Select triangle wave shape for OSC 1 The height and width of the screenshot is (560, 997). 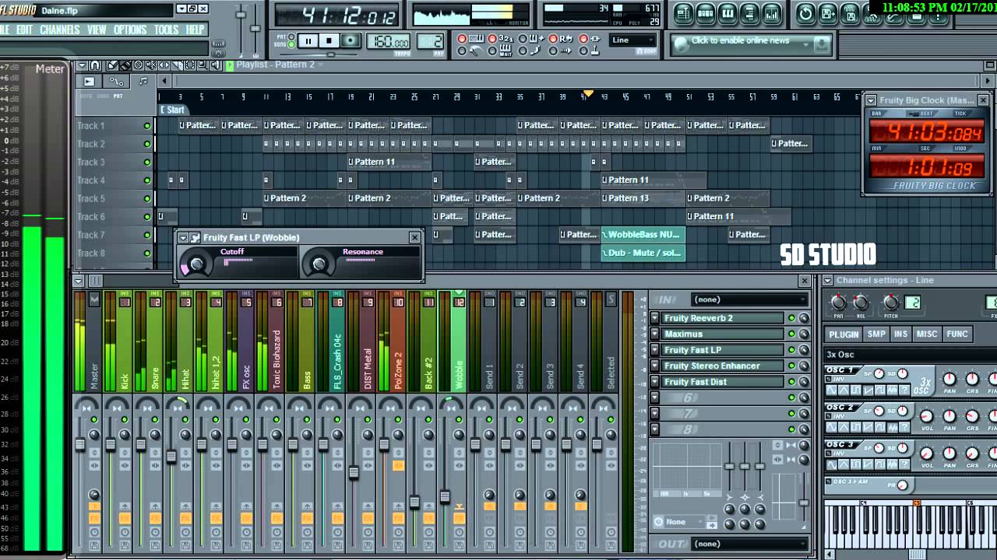844,390
